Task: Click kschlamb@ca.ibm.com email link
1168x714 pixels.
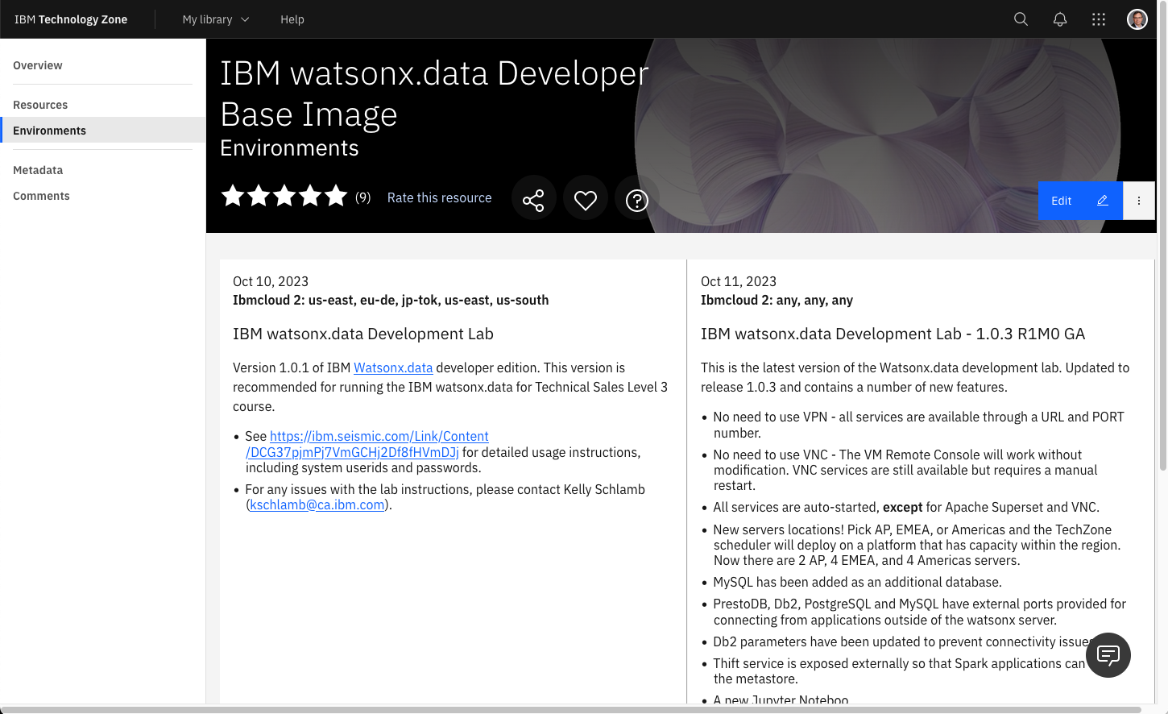Action: click(317, 504)
